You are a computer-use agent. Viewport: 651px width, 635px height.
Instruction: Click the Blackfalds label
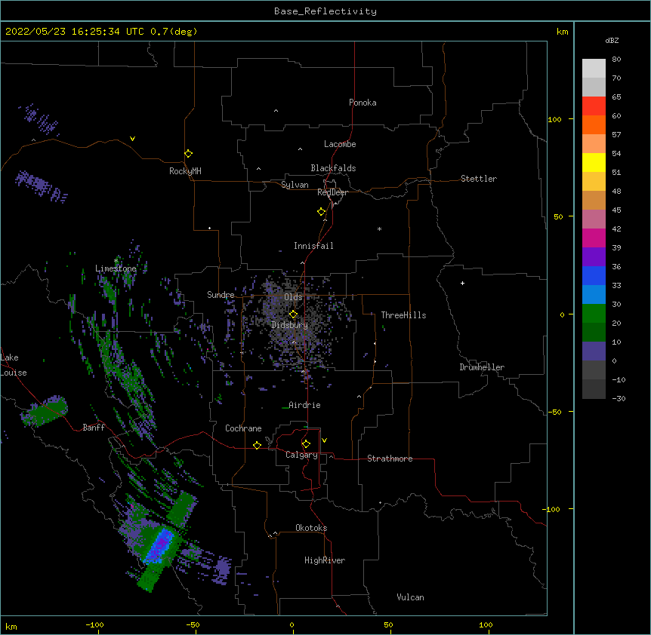point(333,168)
